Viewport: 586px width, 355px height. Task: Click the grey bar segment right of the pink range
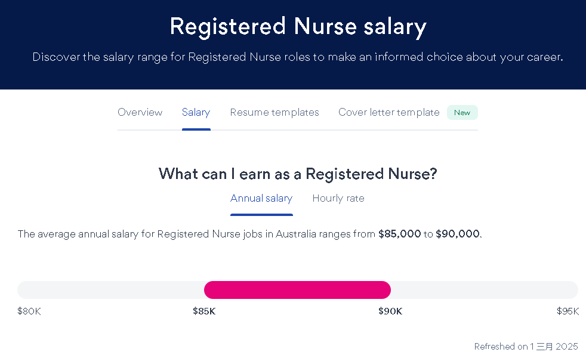tap(484, 290)
